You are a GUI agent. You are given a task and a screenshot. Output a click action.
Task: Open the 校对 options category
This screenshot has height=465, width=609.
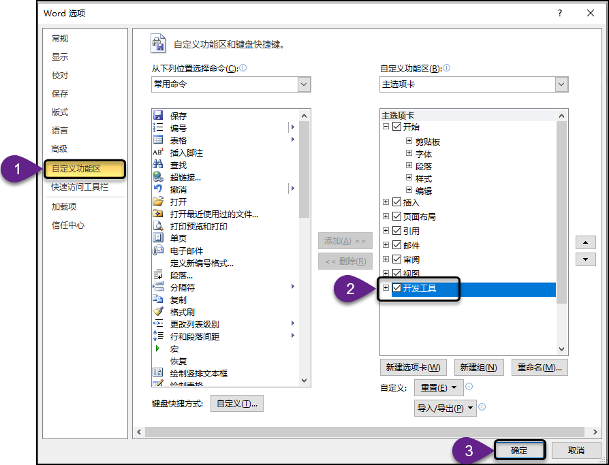click(x=60, y=76)
